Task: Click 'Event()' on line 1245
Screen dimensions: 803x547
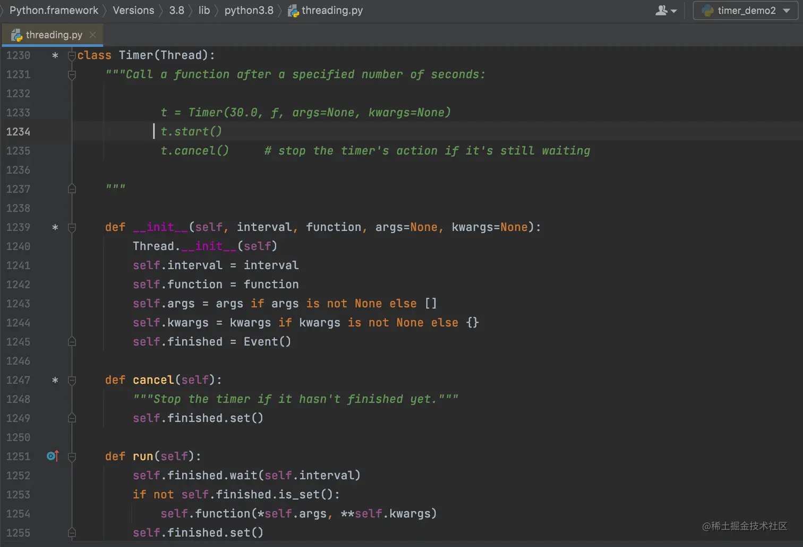Action: click(267, 342)
